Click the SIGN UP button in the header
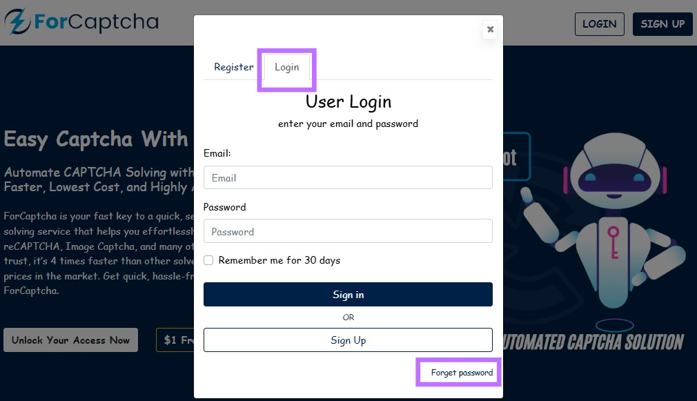This screenshot has width=697, height=401. click(x=662, y=24)
